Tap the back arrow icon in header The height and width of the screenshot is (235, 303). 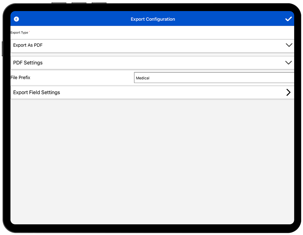click(16, 19)
